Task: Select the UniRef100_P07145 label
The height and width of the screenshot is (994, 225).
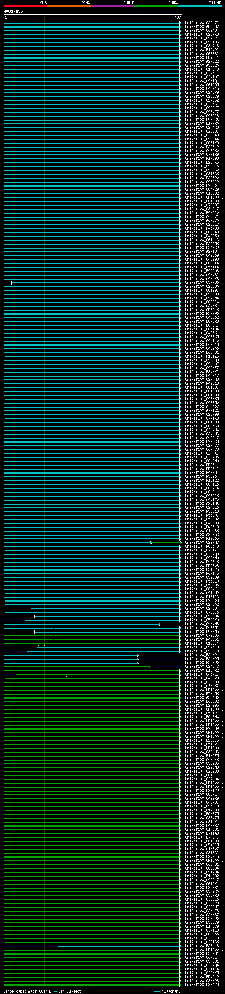Action: click(x=202, y=573)
